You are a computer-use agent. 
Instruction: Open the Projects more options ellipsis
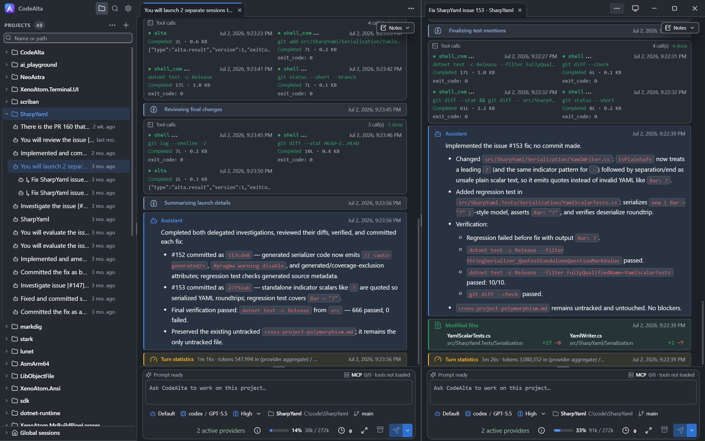[112, 25]
